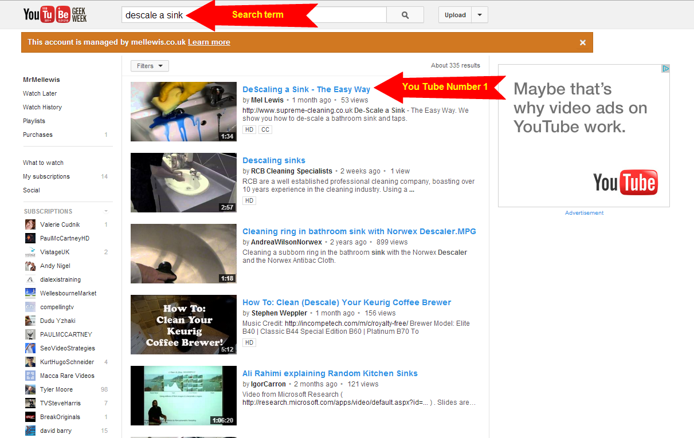Click HD badge under Descaling sinks
The width and height of the screenshot is (694, 438).
(x=249, y=201)
